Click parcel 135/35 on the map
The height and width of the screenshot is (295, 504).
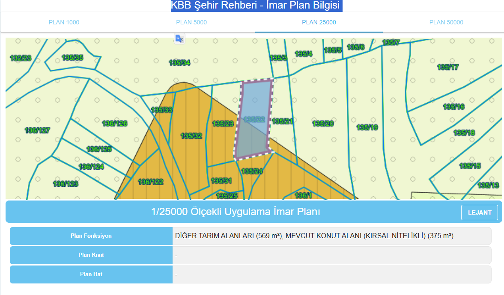point(72,57)
